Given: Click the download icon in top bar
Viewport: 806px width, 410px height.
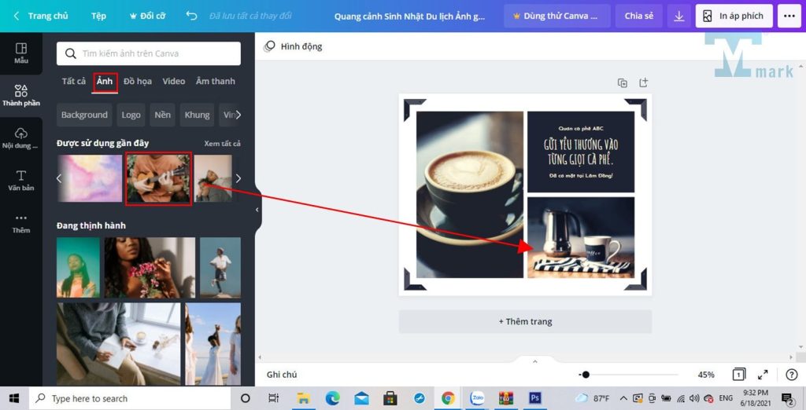Looking at the screenshot, I should pyautogui.click(x=679, y=16).
